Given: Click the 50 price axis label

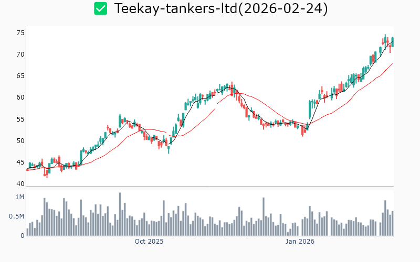Looking at the screenshot, I should 35,141.
